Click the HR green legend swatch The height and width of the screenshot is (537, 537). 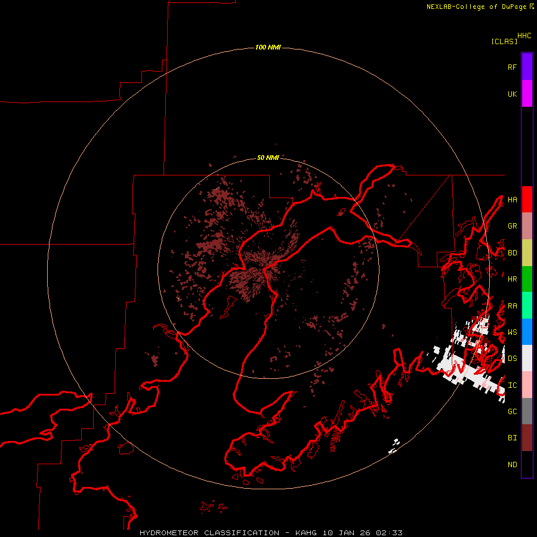[527, 279]
